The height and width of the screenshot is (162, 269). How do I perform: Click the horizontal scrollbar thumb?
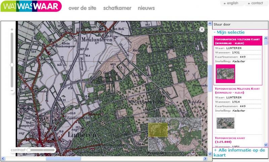click(63, 159)
